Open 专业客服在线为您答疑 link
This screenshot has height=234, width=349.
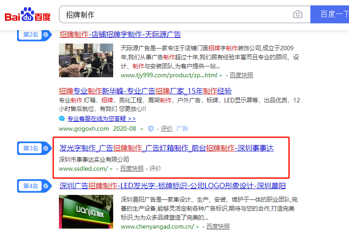coord(102,119)
